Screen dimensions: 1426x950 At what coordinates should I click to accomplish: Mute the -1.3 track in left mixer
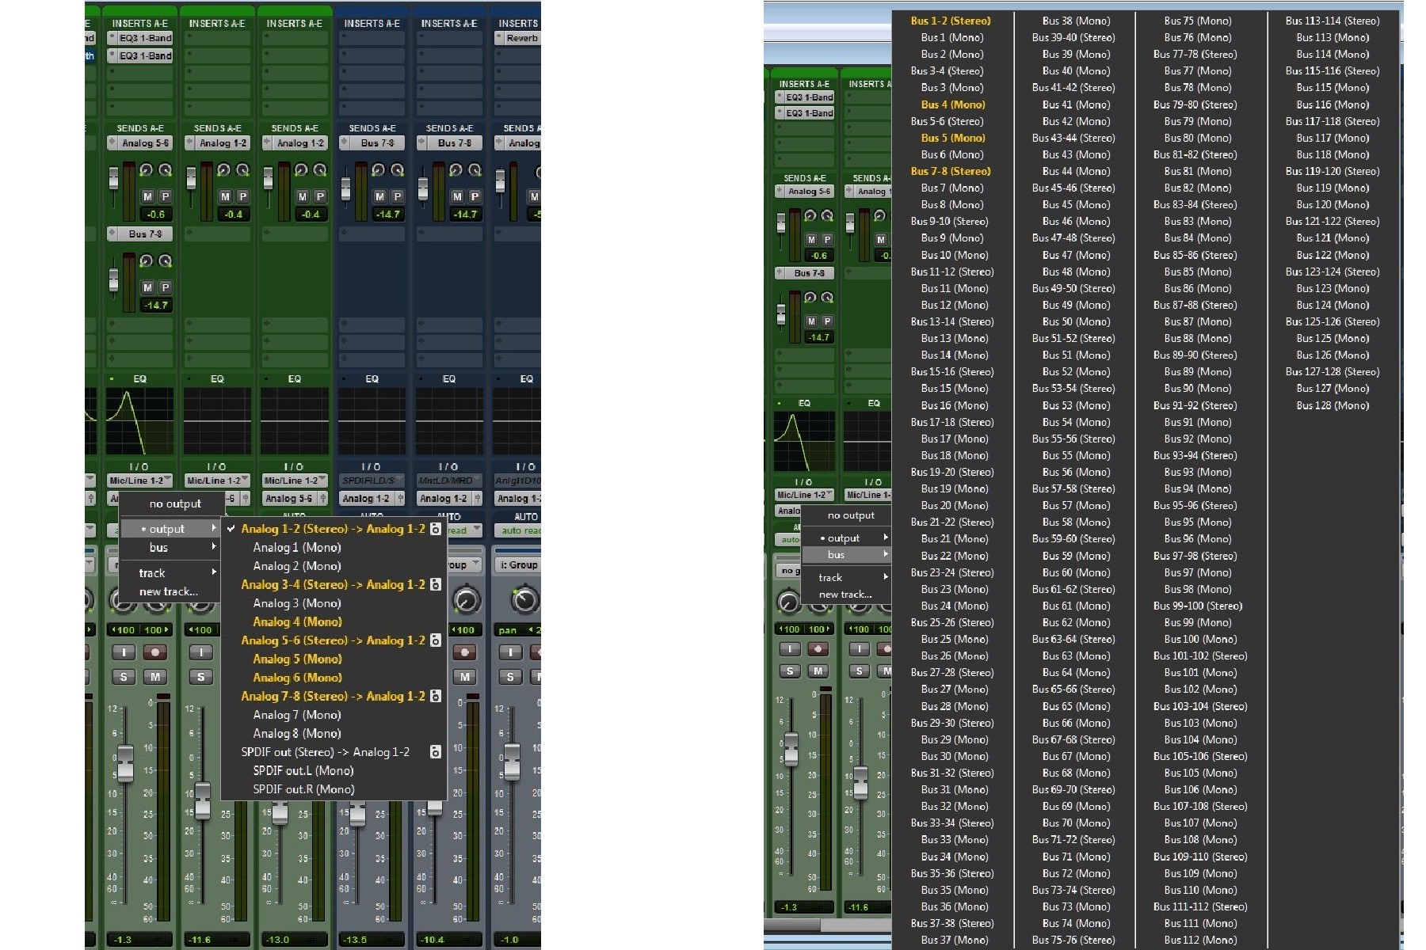coord(155,677)
